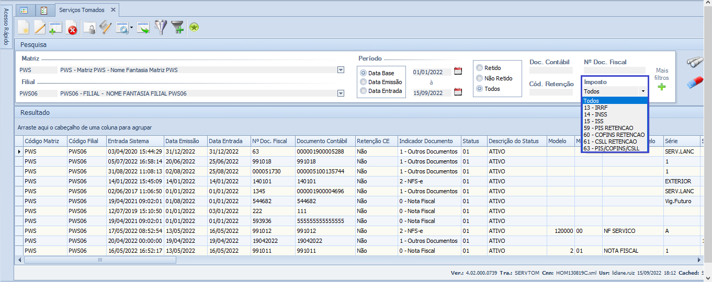Sort by the Data Emissão column header
Screen dimensions: 712x282
coord(183,141)
